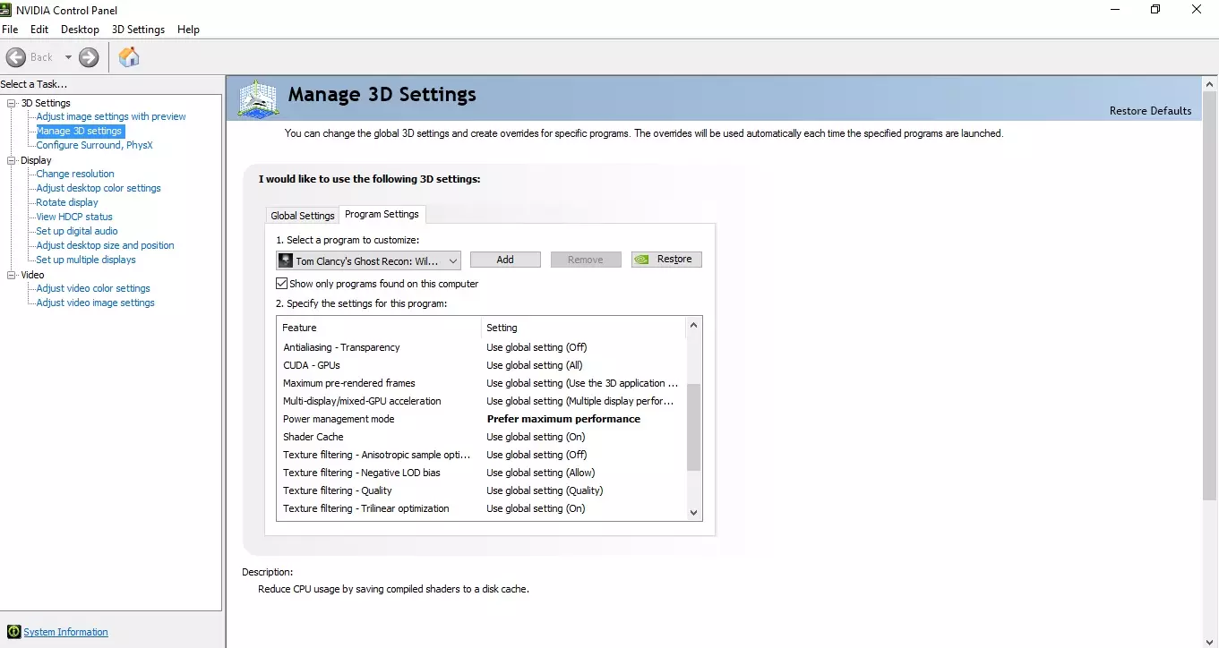The width and height of the screenshot is (1219, 648).
Task: Click the settings list scroll down arrow
Action: pos(693,512)
